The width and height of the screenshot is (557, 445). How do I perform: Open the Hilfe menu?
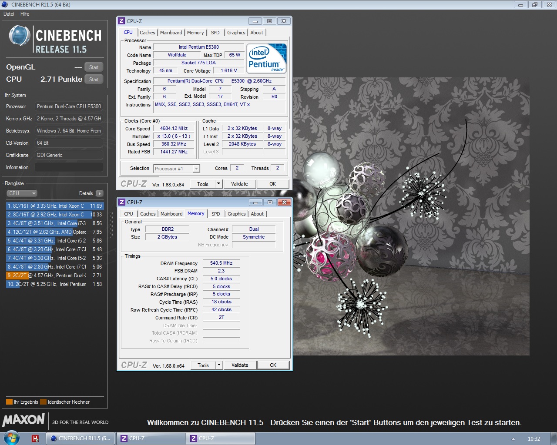pyautogui.click(x=25, y=14)
